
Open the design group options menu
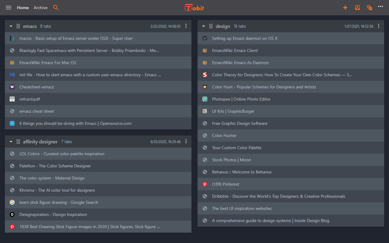[x=379, y=26]
